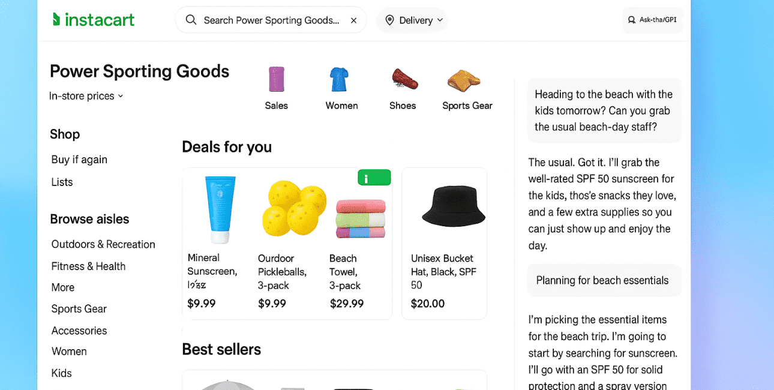Click the search magnifier icon
Screen dimensions: 774x390
tap(191, 20)
